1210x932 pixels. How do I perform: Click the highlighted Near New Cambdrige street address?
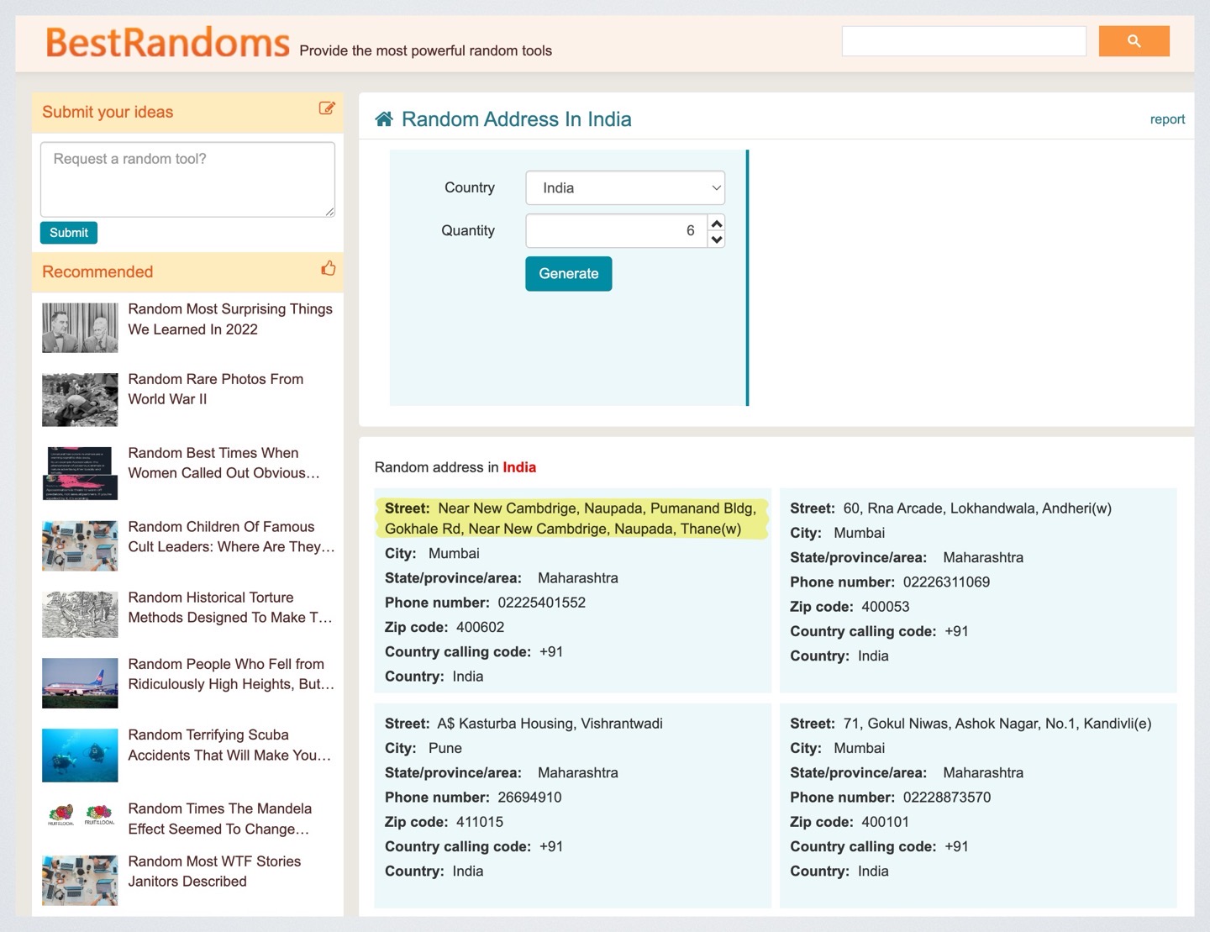(571, 519)
